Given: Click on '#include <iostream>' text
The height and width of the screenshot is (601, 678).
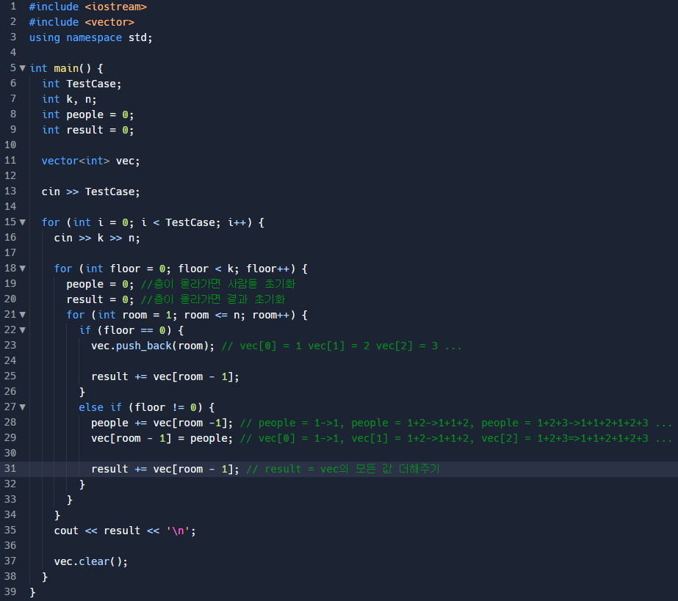Looking at the screenshot, I should (x=87, y=7).
